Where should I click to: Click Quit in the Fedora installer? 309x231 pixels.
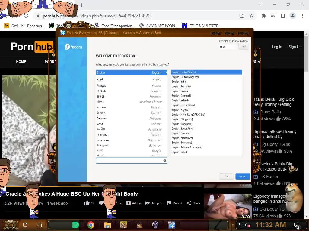(226, 176)
